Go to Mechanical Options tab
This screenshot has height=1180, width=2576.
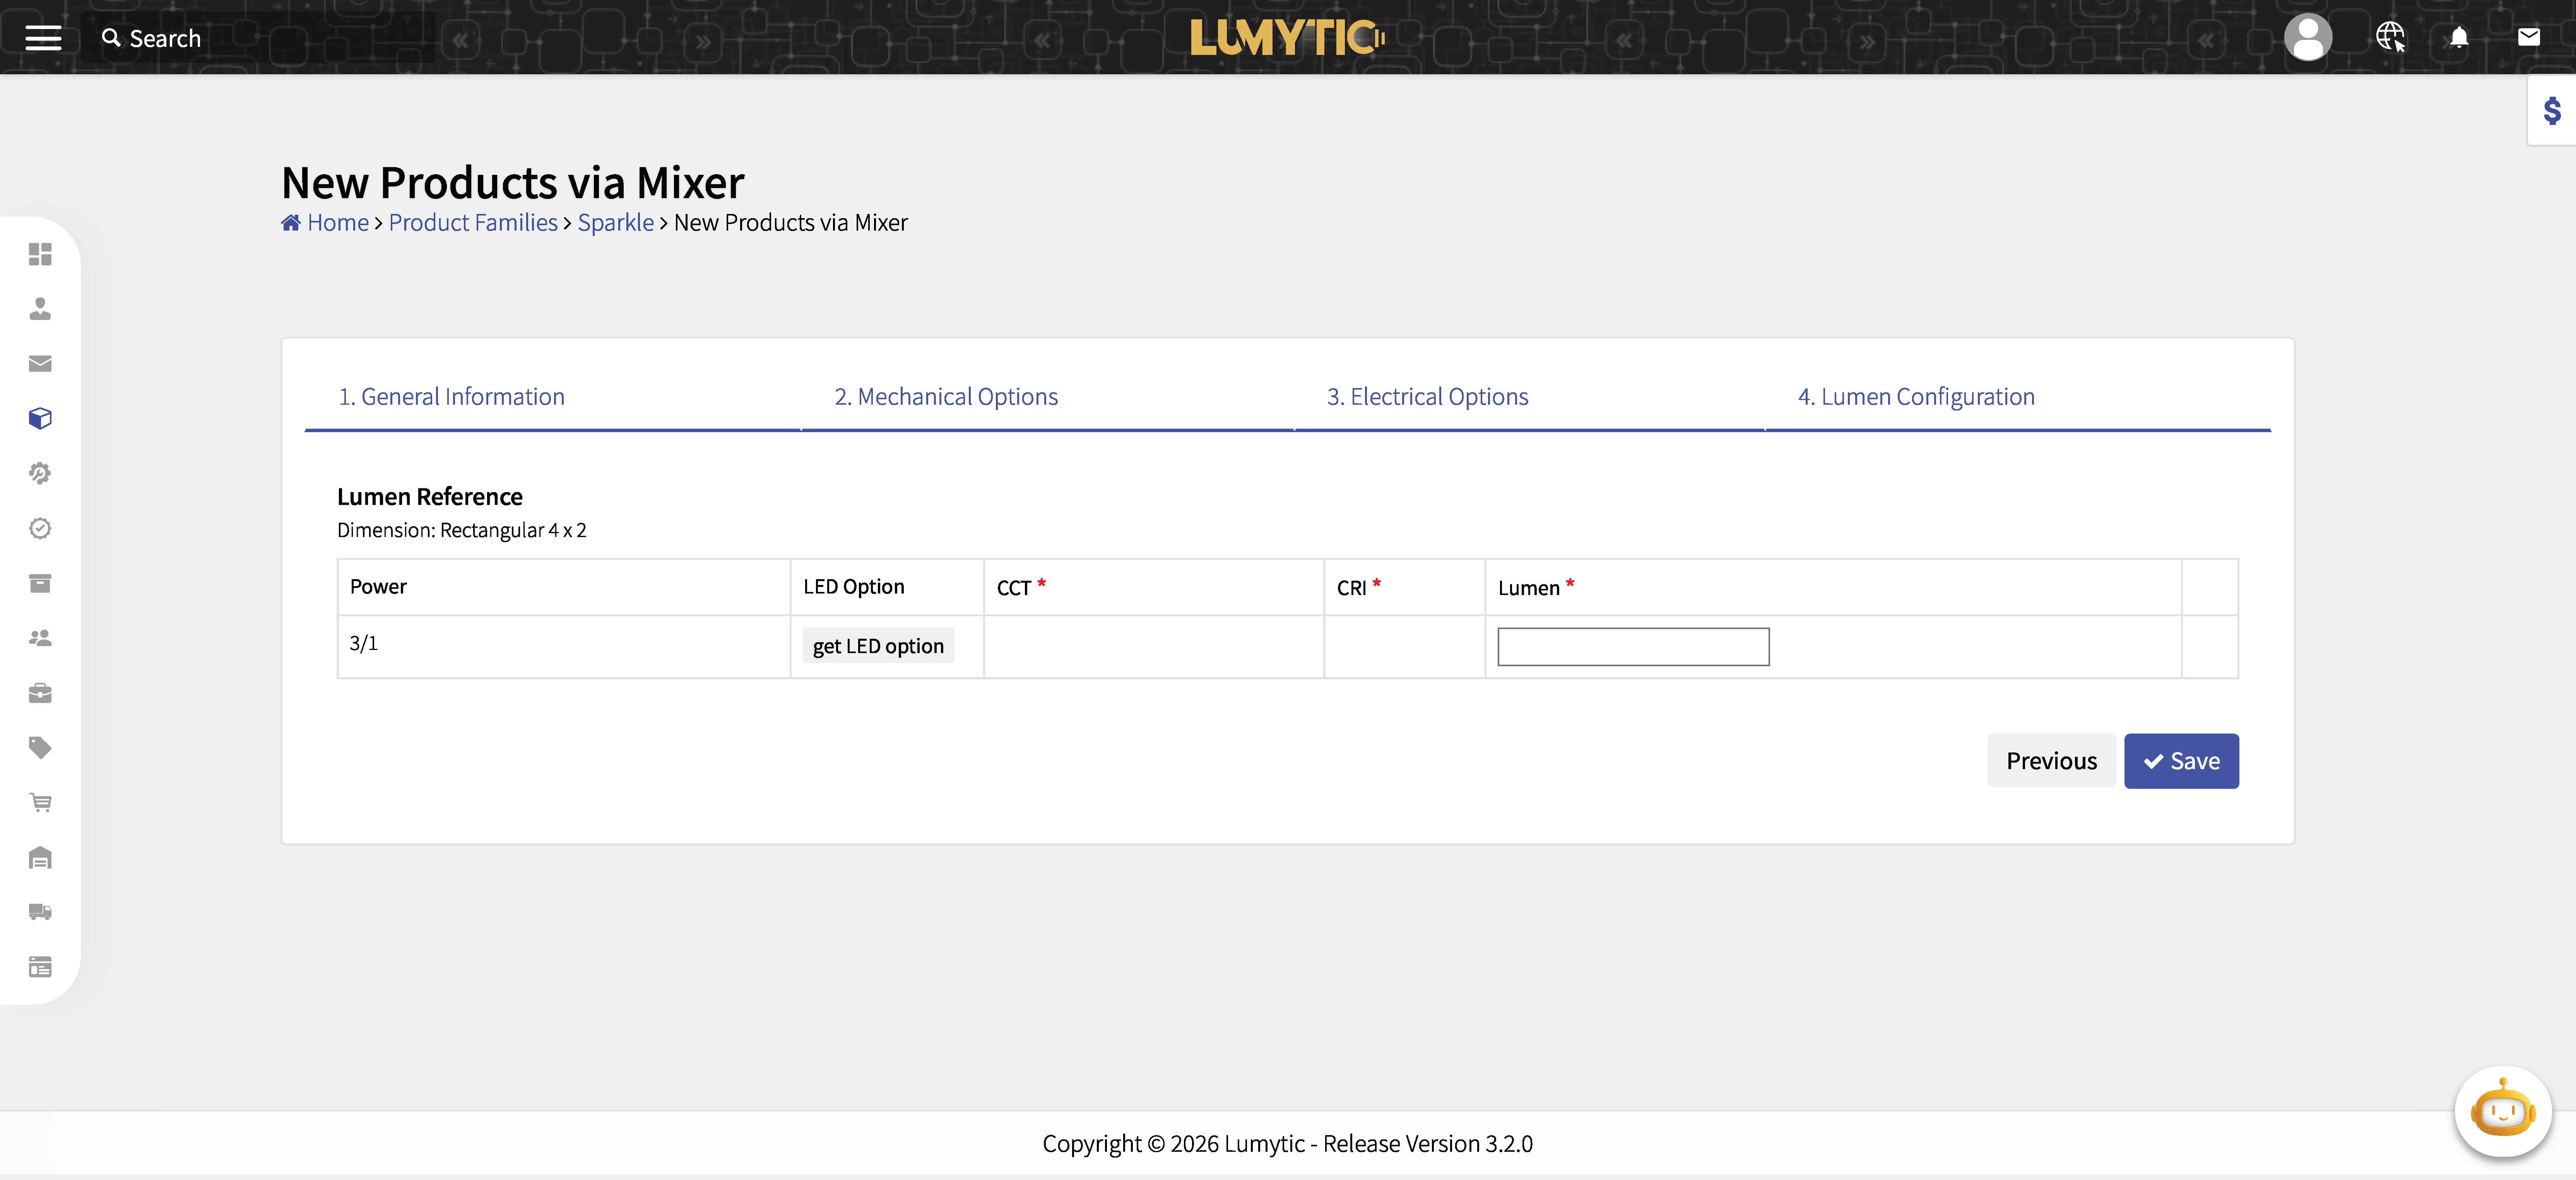click(946, 397)
